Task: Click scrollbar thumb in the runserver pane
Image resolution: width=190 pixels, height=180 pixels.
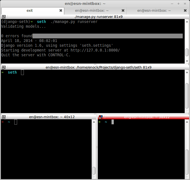Action: coord(187,52)
